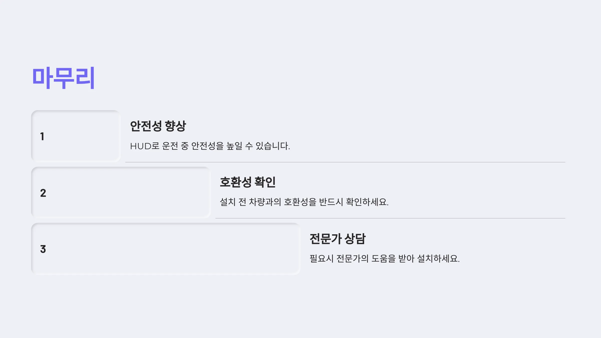Click the 전문가 상담 heading

(x=338, y=239)
